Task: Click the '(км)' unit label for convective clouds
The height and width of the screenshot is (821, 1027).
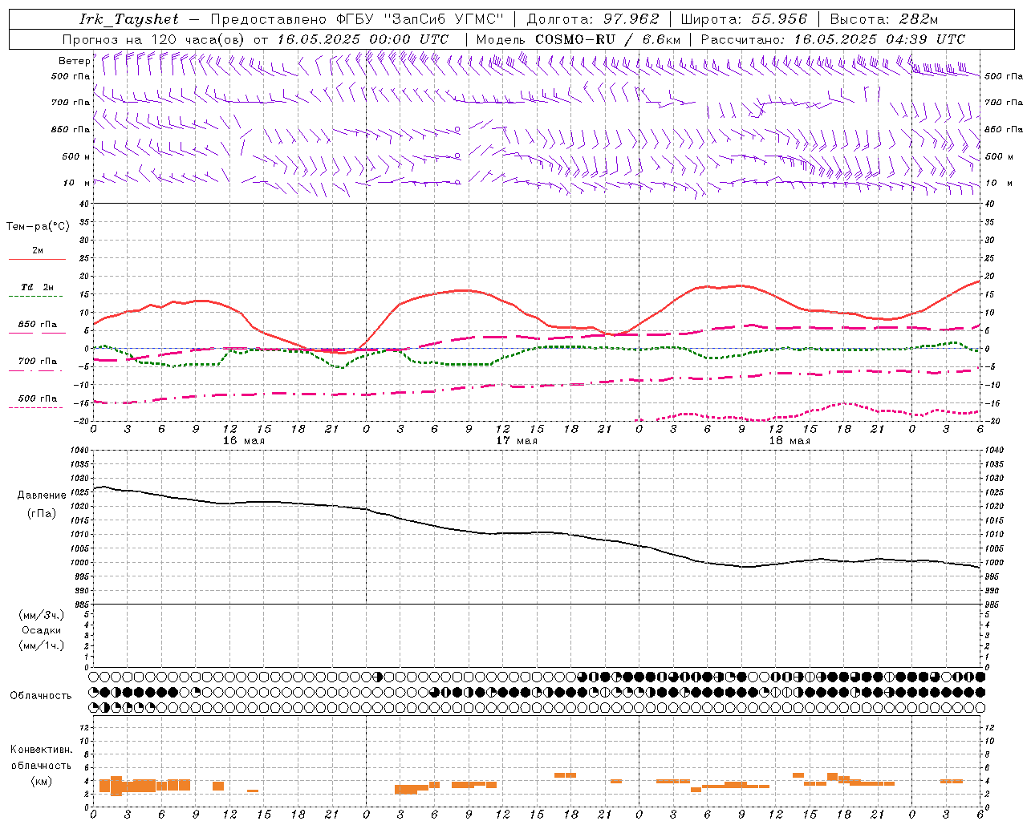Action: click(x=42, y=781)
